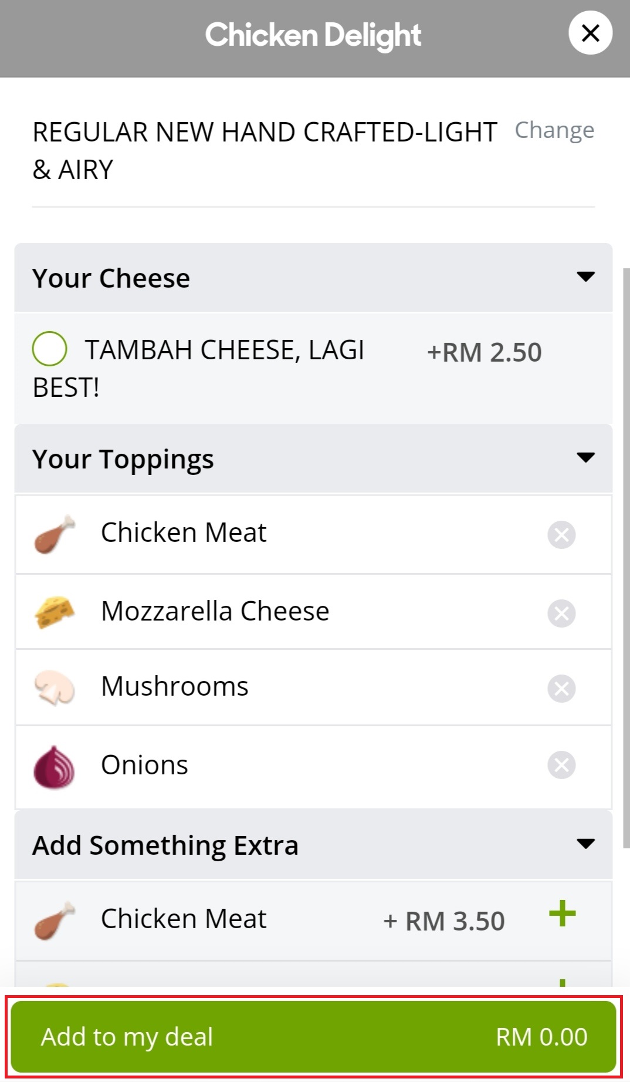Add extra Chicken Meat with plus icon

[x=562, y=914]
